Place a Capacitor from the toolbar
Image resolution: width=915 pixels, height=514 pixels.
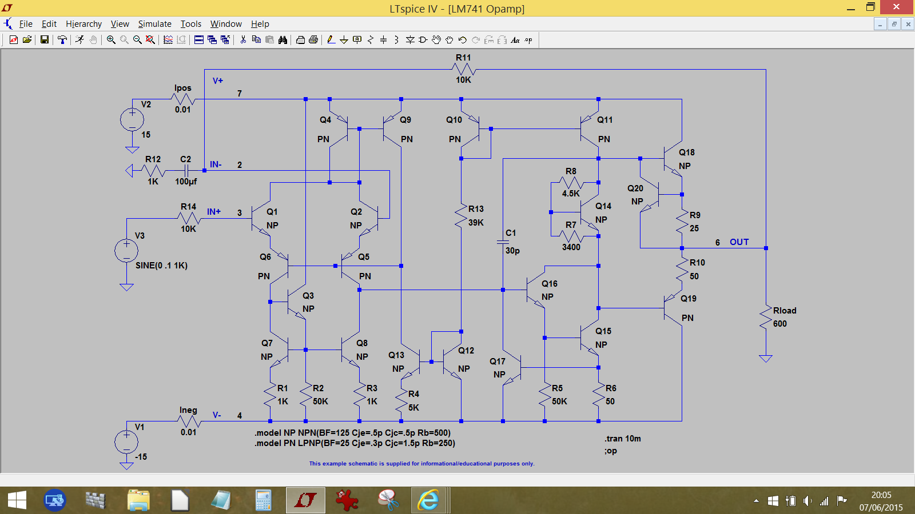point(384,40)
